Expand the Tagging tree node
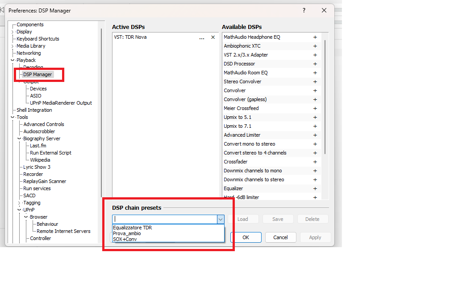The image size is (450, 281). [x=19, y=203]
